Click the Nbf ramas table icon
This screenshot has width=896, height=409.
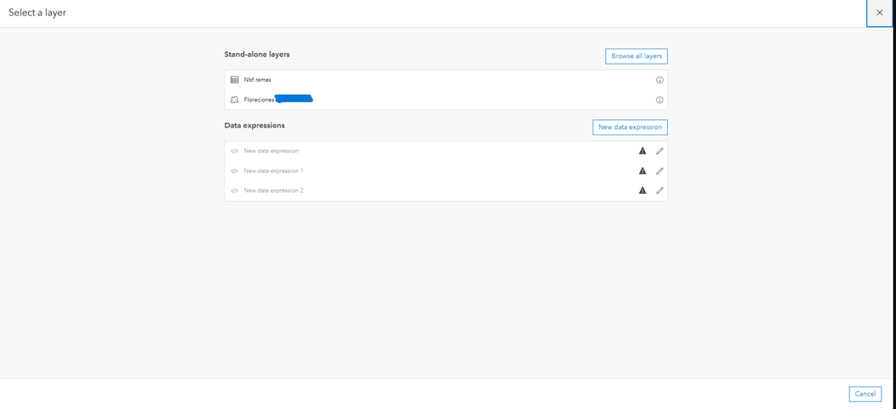pos(234,80)
